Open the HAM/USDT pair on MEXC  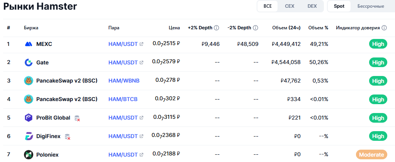click(x=123, y=44)
